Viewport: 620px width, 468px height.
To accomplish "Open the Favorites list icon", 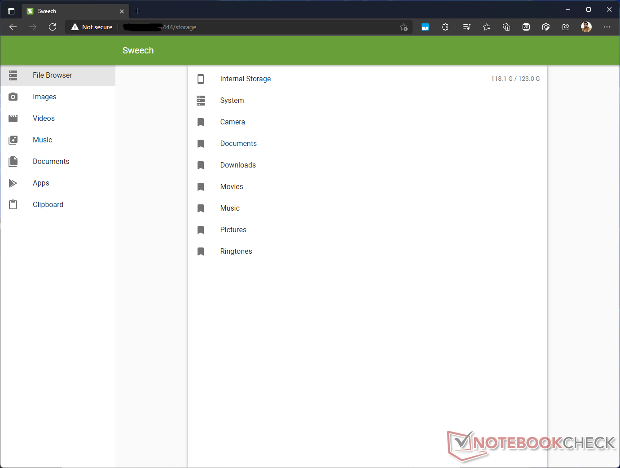I will coord(486,27).
